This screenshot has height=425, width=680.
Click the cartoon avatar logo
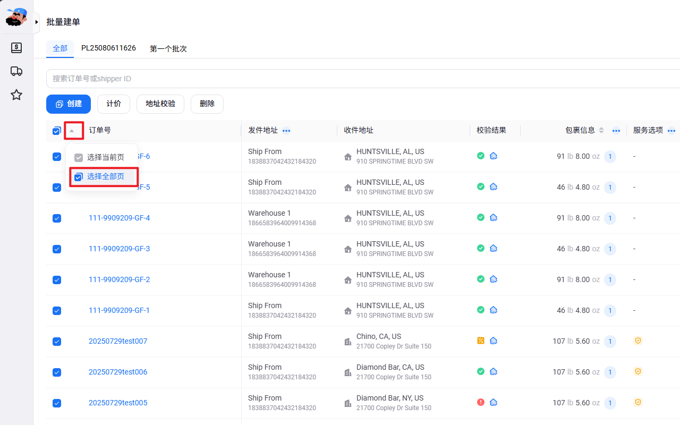tap(16, 16)
